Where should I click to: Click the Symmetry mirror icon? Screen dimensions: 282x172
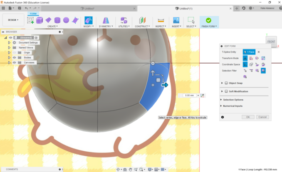click(x=106, y=20)
